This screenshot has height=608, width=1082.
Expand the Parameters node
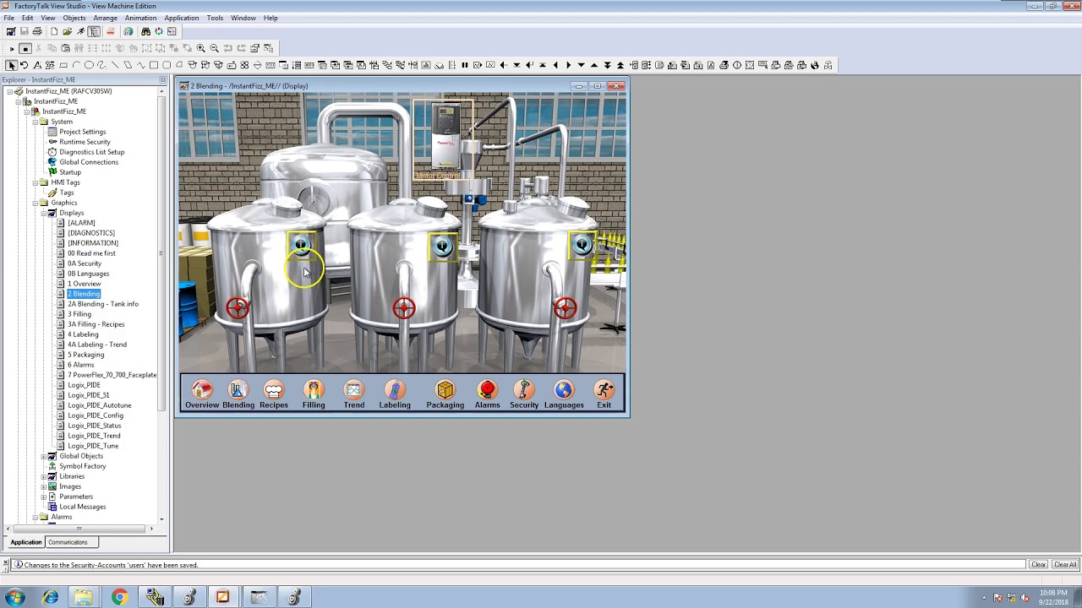click(43, 497)
